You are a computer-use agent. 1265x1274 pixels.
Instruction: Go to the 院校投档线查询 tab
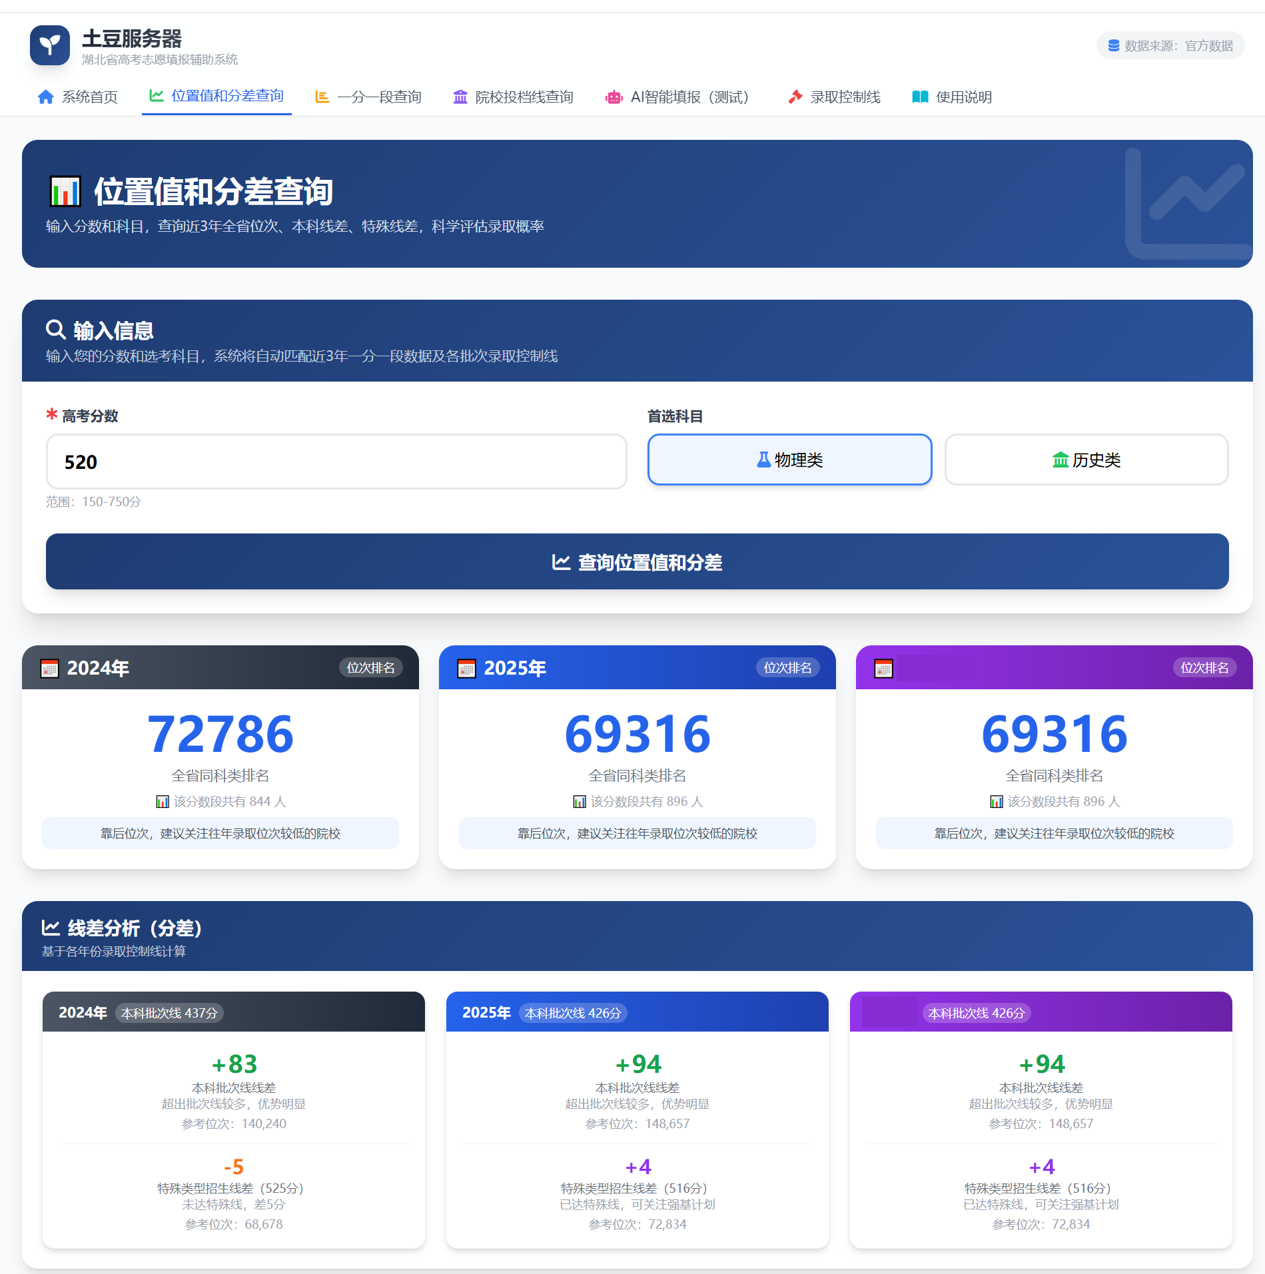coord(514,97)
